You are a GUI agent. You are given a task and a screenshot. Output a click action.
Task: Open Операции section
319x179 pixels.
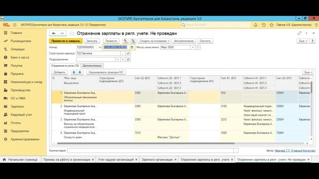tap(17, 49)
